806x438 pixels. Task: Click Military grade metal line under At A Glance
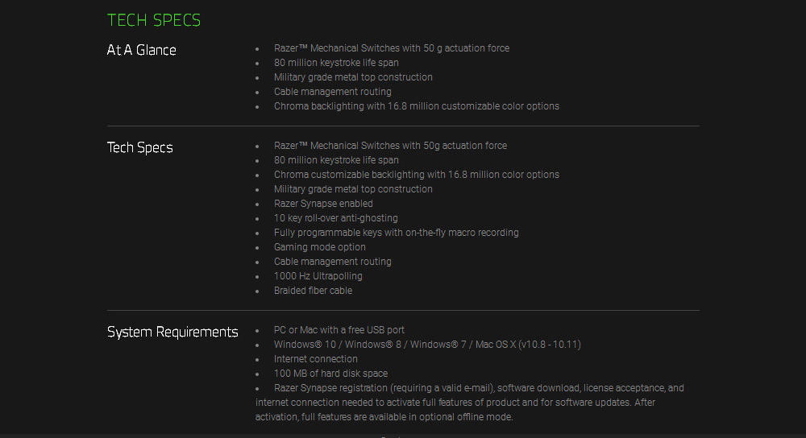coord(353,77)
